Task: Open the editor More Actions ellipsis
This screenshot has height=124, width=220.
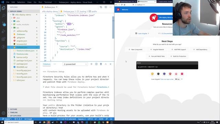Action: [111, 7]
